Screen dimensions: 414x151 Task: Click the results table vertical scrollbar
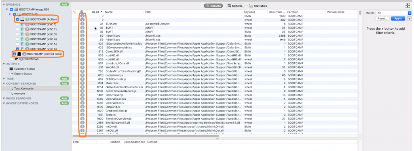[x=360, y=12]
